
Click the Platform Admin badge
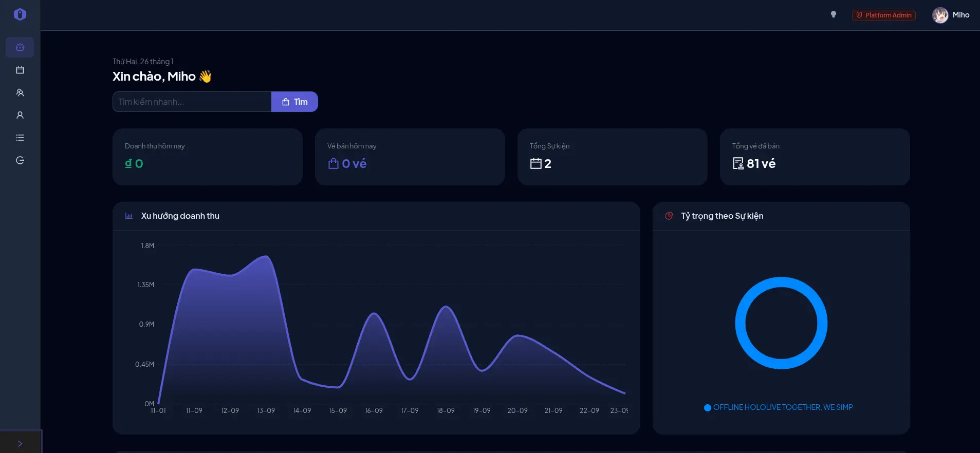pyautogui.click(x=884, y=15)
